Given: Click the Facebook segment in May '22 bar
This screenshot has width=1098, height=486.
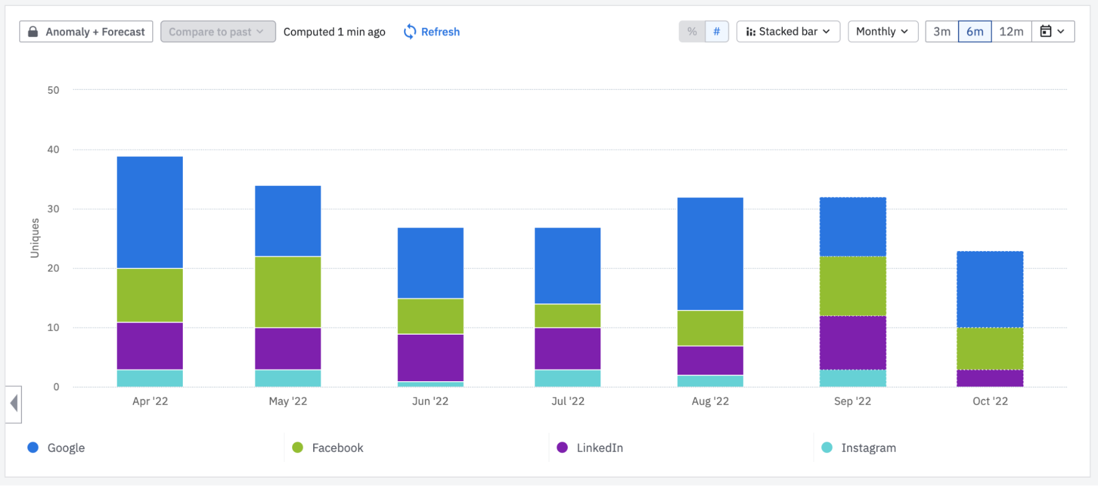Looking at the screenshot, I should [x=288, y=292].
